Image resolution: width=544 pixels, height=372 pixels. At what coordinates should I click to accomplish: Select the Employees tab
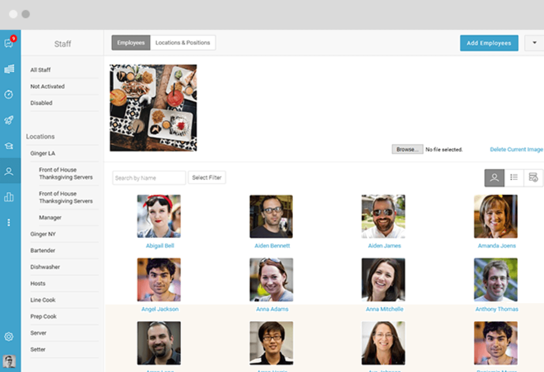tap(131, 43)
